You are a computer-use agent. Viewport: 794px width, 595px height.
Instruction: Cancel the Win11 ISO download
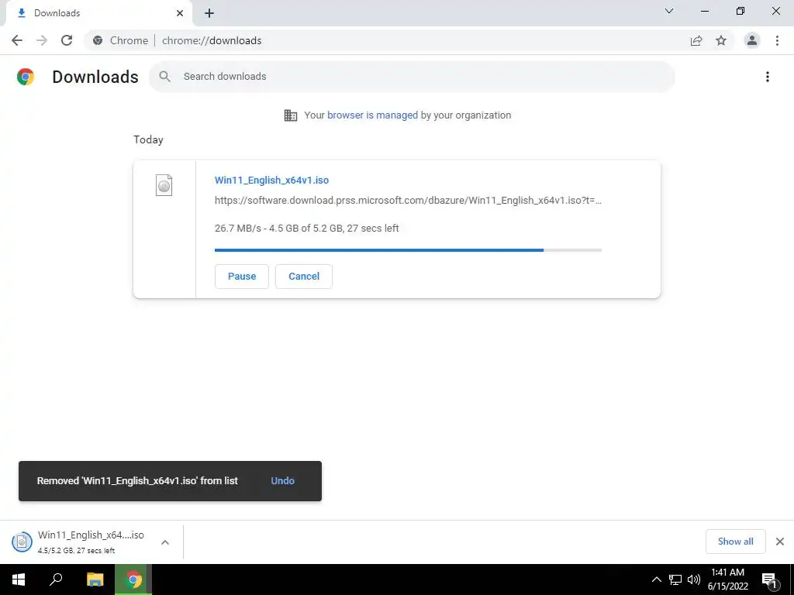304,277
